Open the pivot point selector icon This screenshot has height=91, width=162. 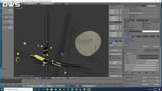point(34,78)
